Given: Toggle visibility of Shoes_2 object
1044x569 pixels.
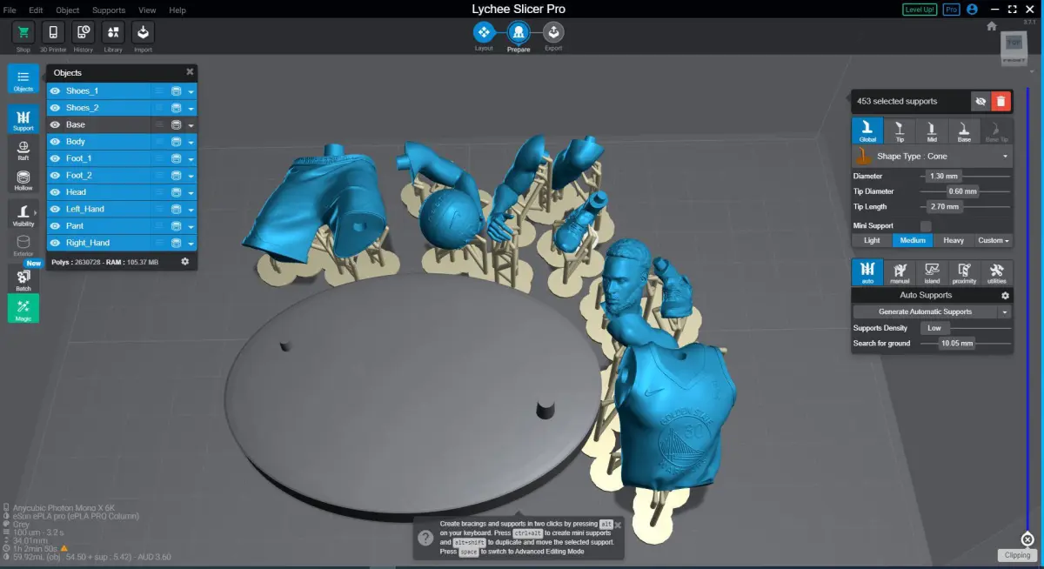Looking at the screenshot, I should point(55,108).
